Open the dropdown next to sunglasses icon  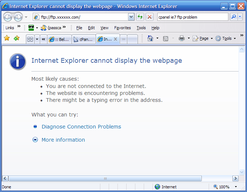tap(37, 28)
